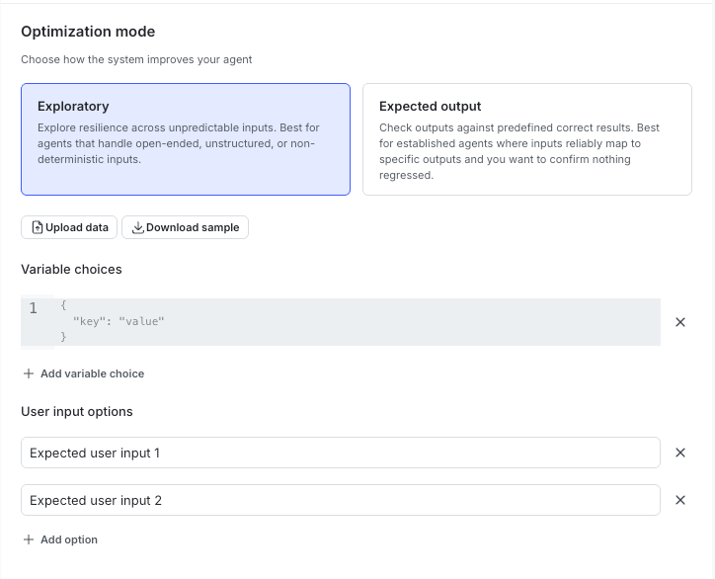The width and height of the screenshot is (715, 579).
Task: Remove Expected user input 1 option
Action: 679,453
